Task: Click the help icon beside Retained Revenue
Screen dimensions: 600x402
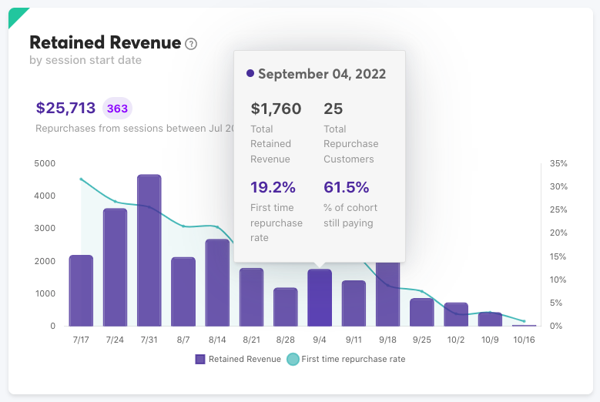Action: pos(192,44)
